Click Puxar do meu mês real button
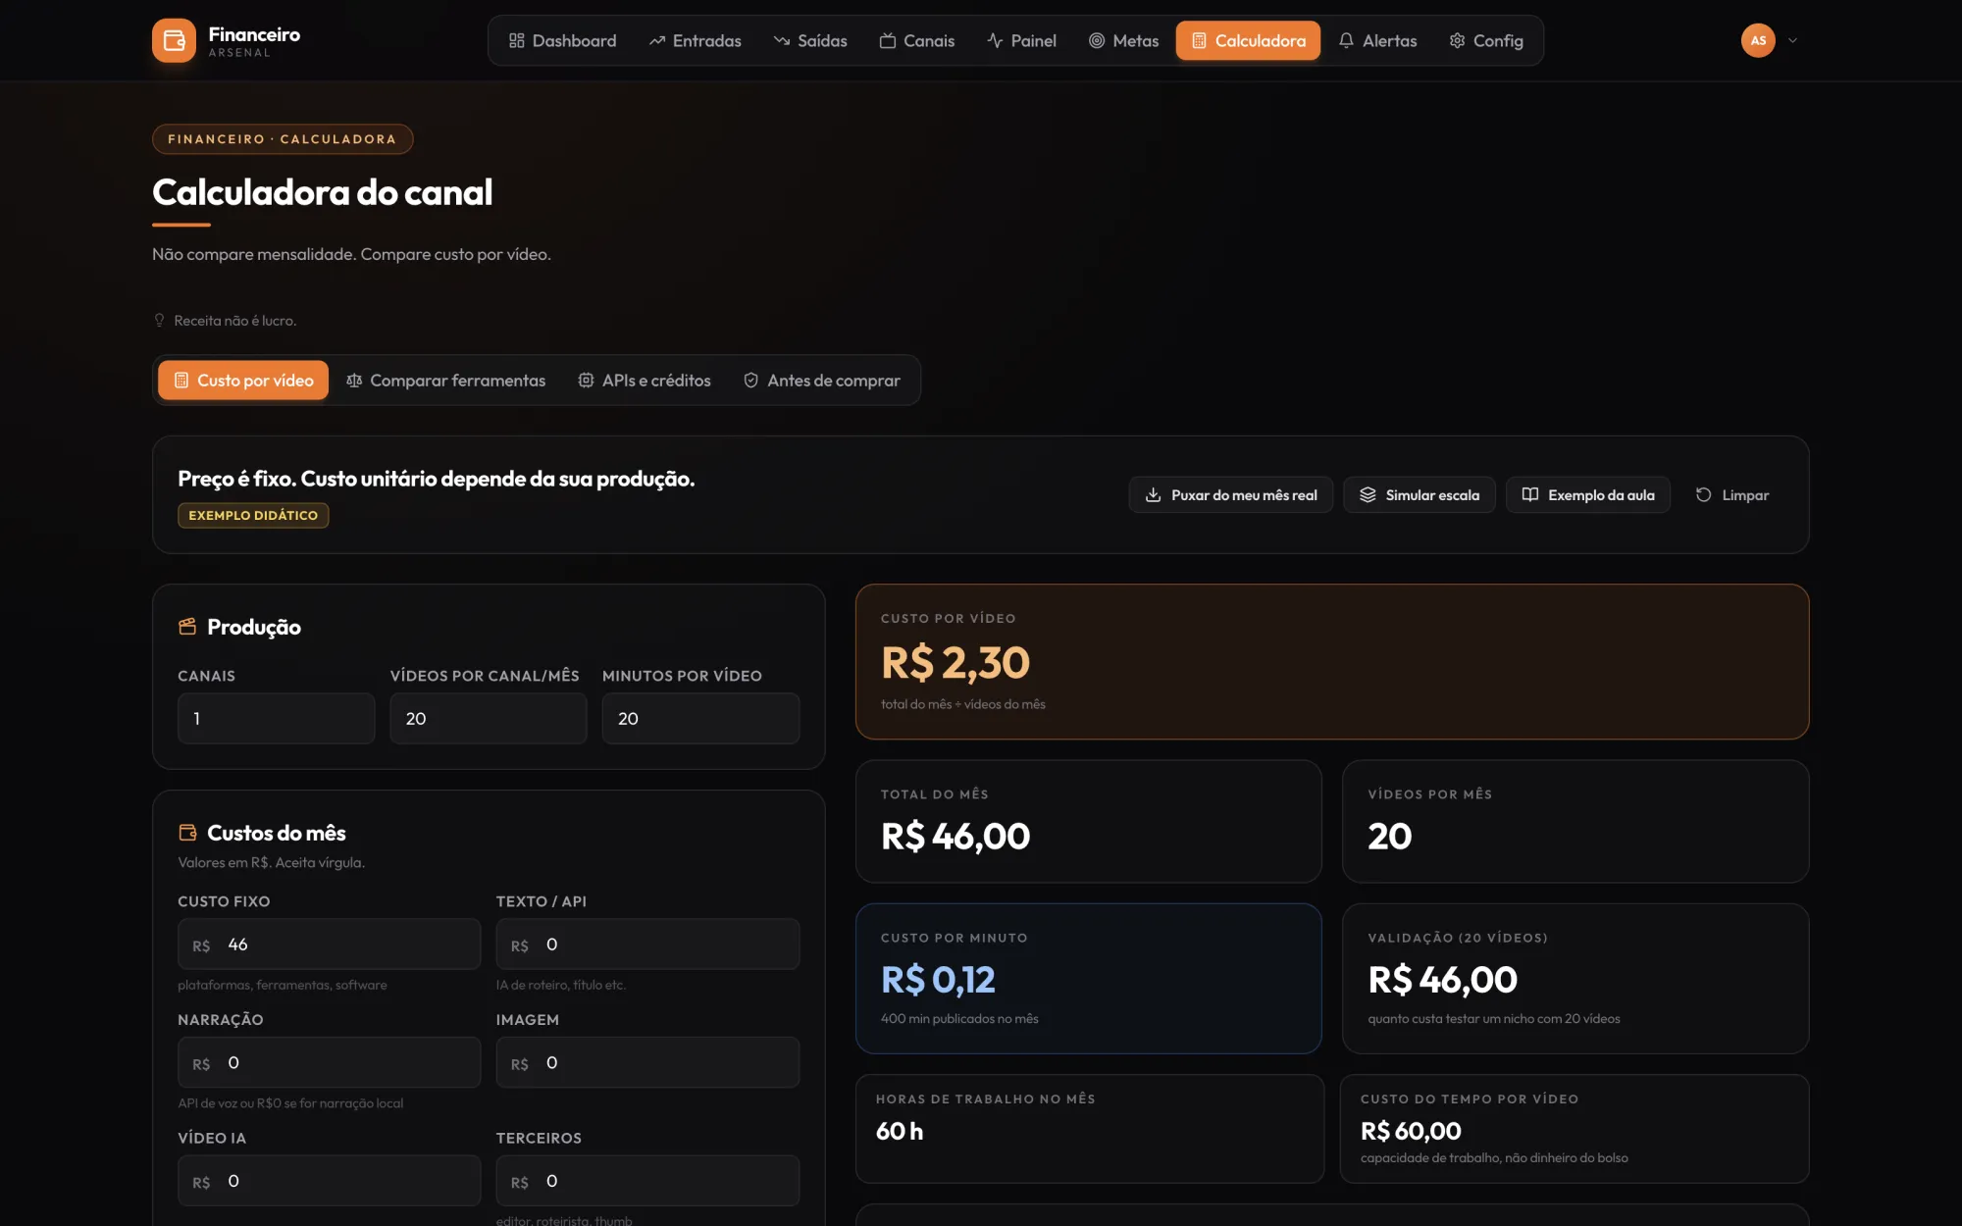The image size is (1962, 1226). click(x=1231, y=495)
